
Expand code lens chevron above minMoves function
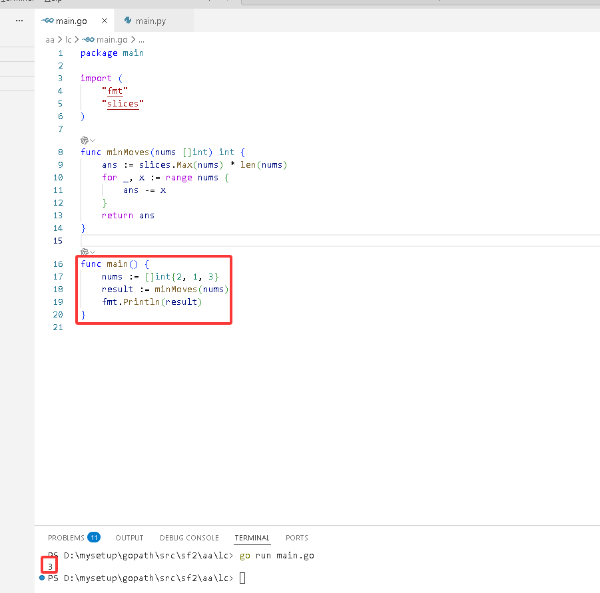(93, 140)
